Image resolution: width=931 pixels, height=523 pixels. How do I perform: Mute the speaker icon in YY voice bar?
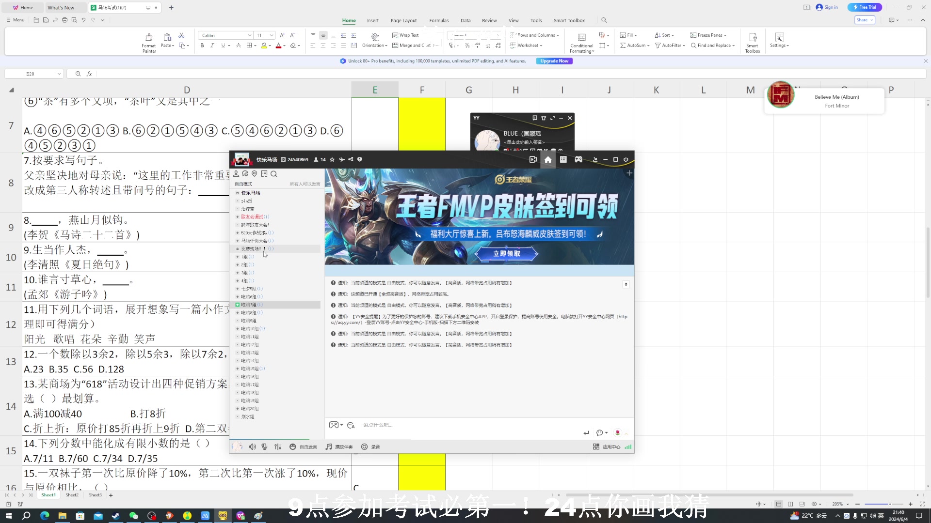(x=252, y=446)
